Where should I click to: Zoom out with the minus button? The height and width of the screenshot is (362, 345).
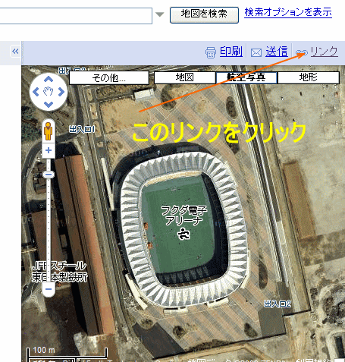(x=49, y=289)
